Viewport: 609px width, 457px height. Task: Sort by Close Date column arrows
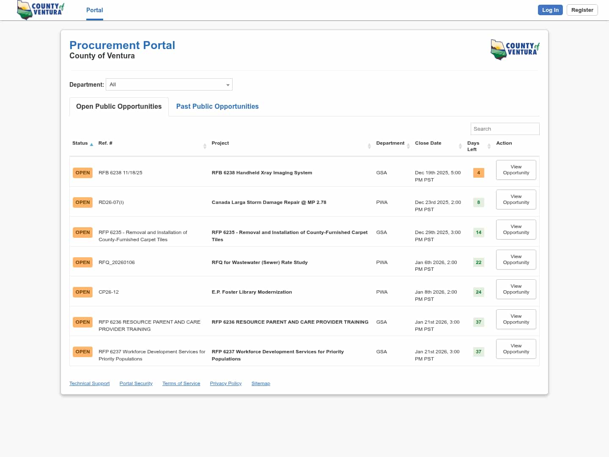460,146
